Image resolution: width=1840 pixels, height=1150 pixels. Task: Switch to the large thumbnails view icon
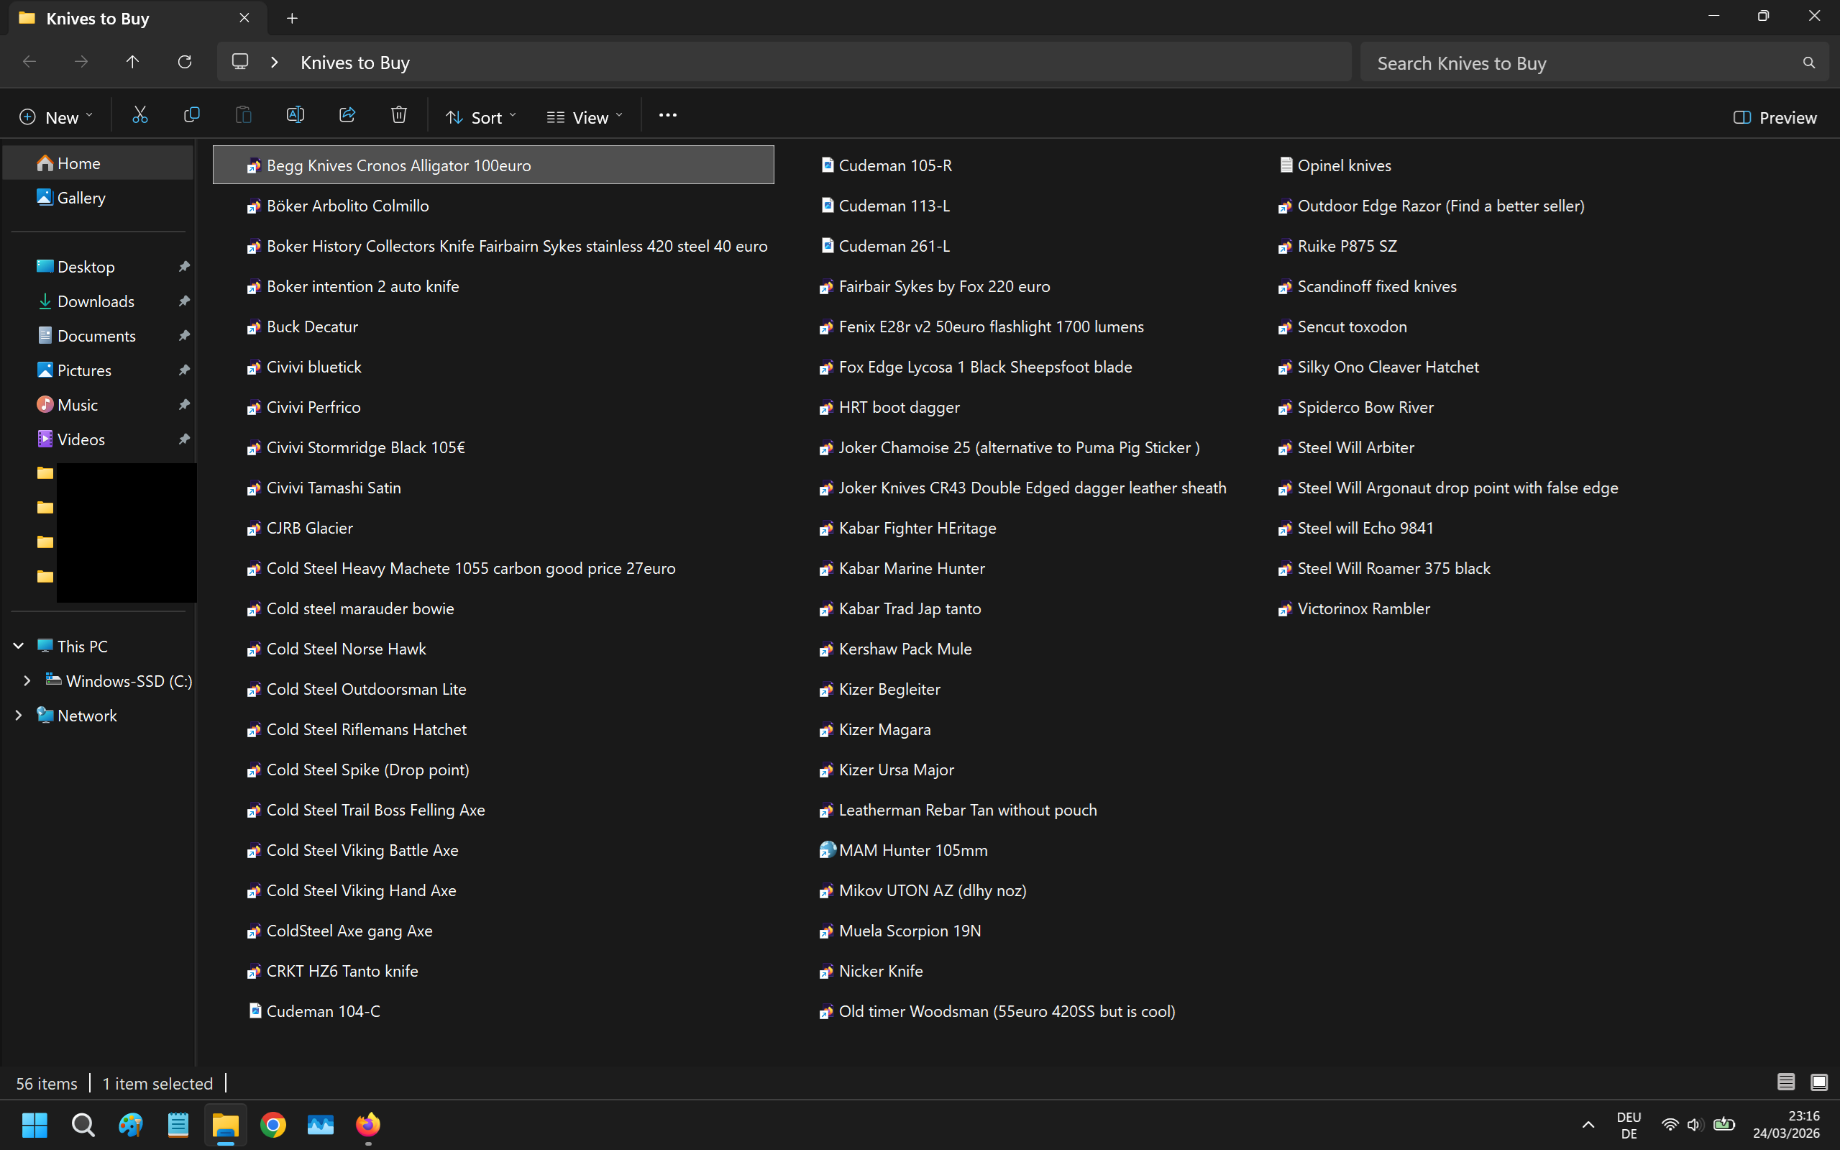click(1818, 1082)
